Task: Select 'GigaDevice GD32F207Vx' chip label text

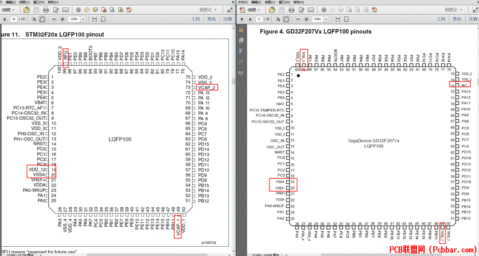Action: coord(373,141)
